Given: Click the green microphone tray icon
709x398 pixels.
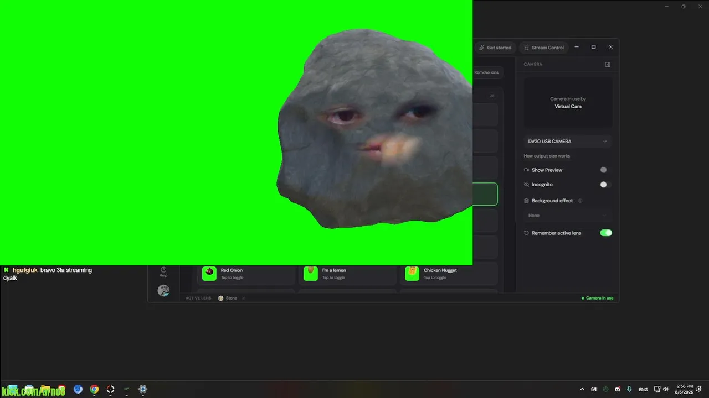Looking at the screenshot, I should tap(630, 389).
